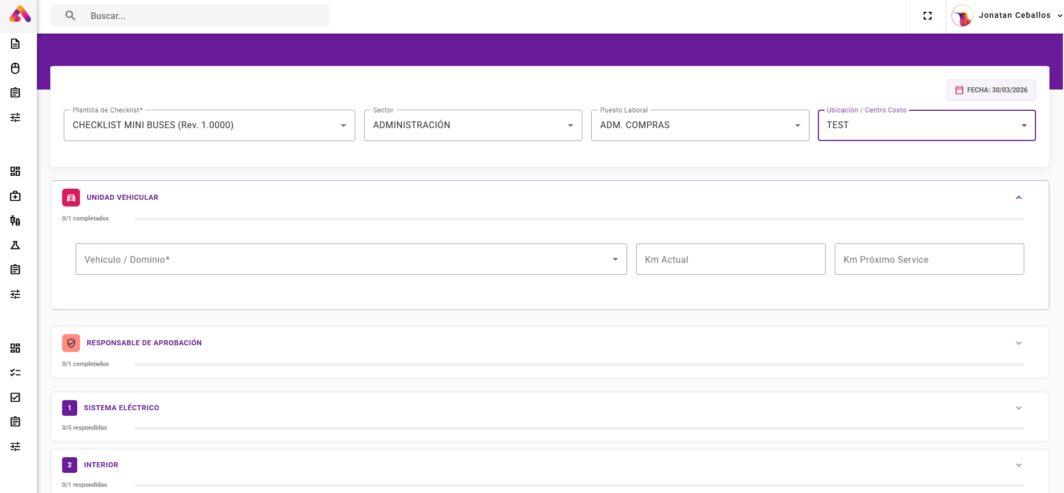Open the Plantilla de Checklist dropdown
Screen dimensions: 1064x493
click(x=209, y=125)
